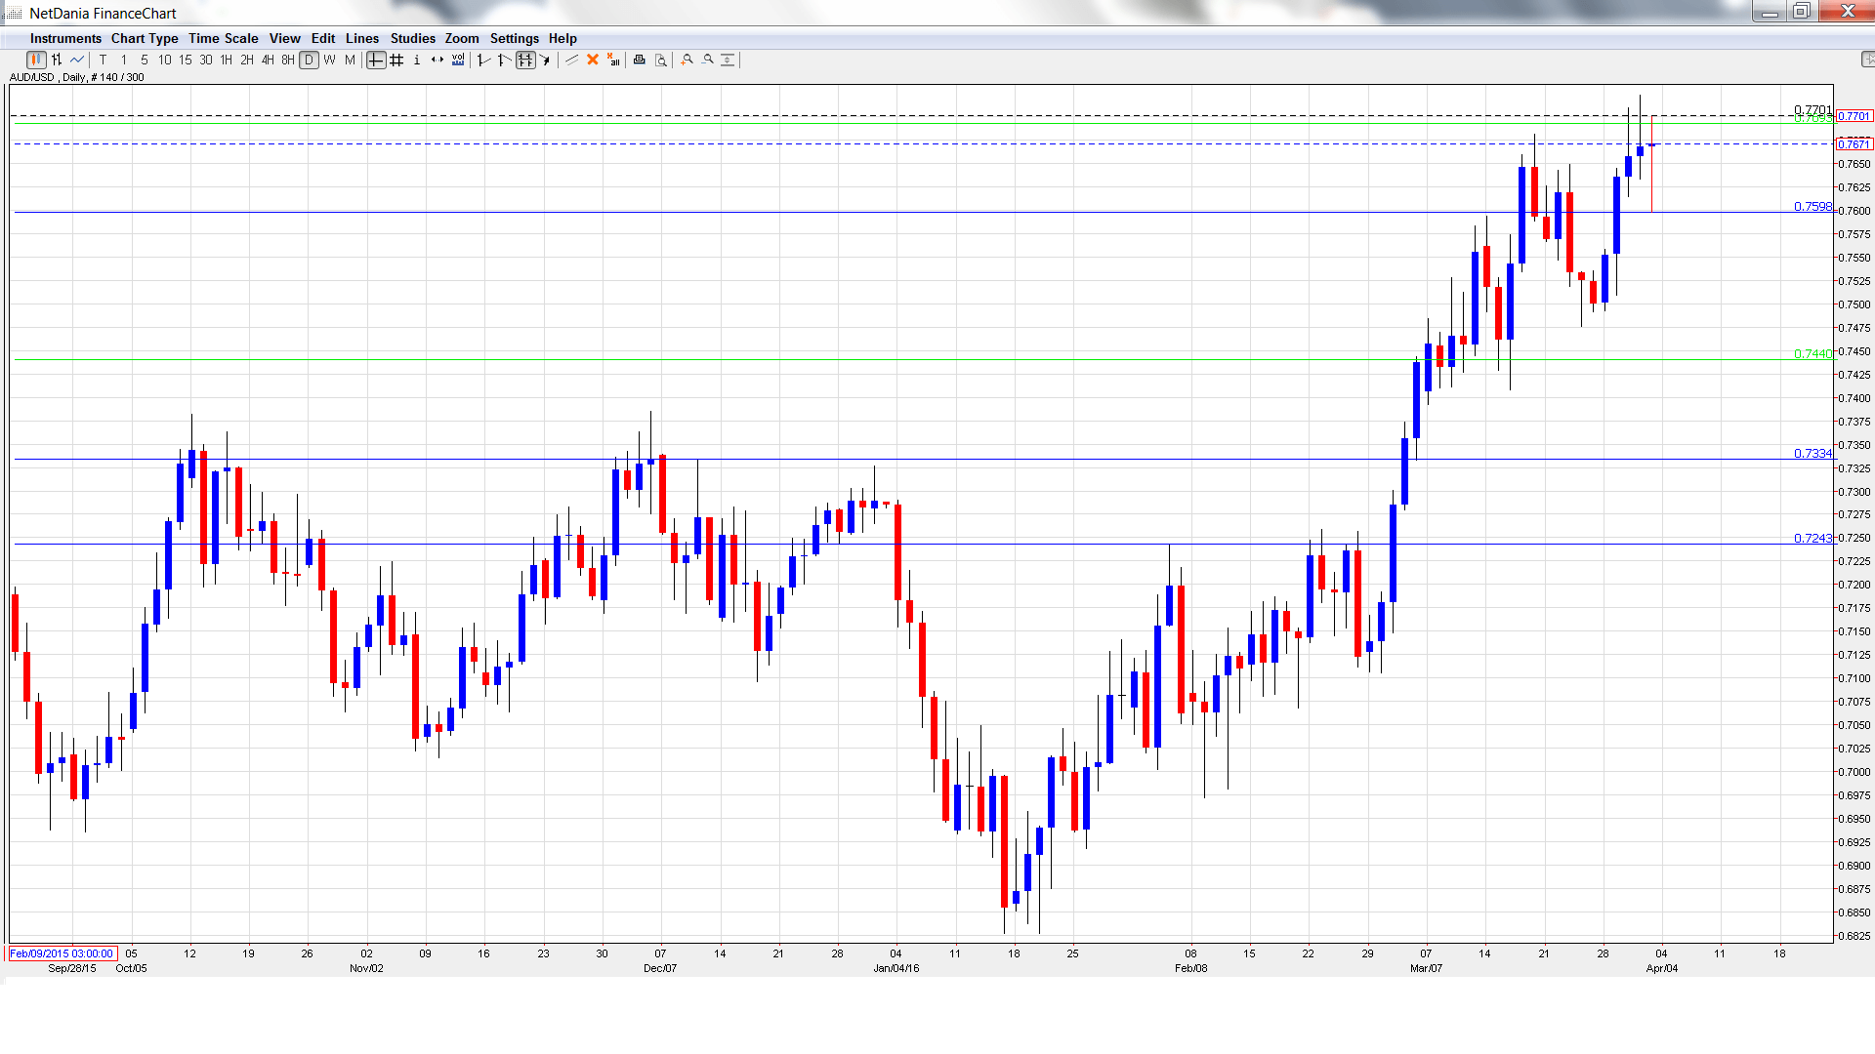This screenshot has height=1054, width=1875.
Task: Toggle the volume (vol) display icon
Action: tap(458, 61)
